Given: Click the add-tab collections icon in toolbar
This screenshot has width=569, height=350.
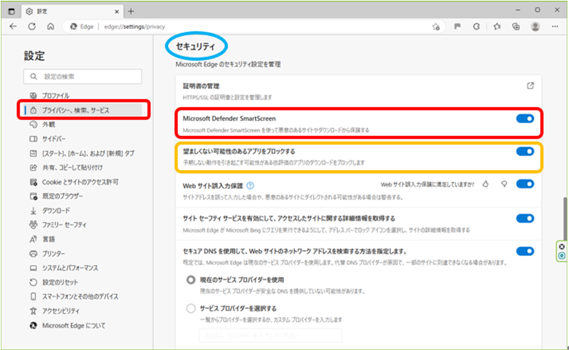Looking at the screenshot, I should (516, 26).
